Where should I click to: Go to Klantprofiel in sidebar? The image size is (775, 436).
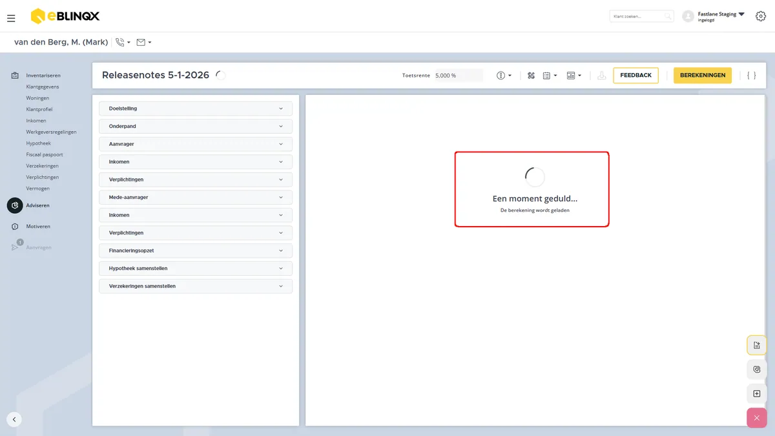(x=39, y=109)
